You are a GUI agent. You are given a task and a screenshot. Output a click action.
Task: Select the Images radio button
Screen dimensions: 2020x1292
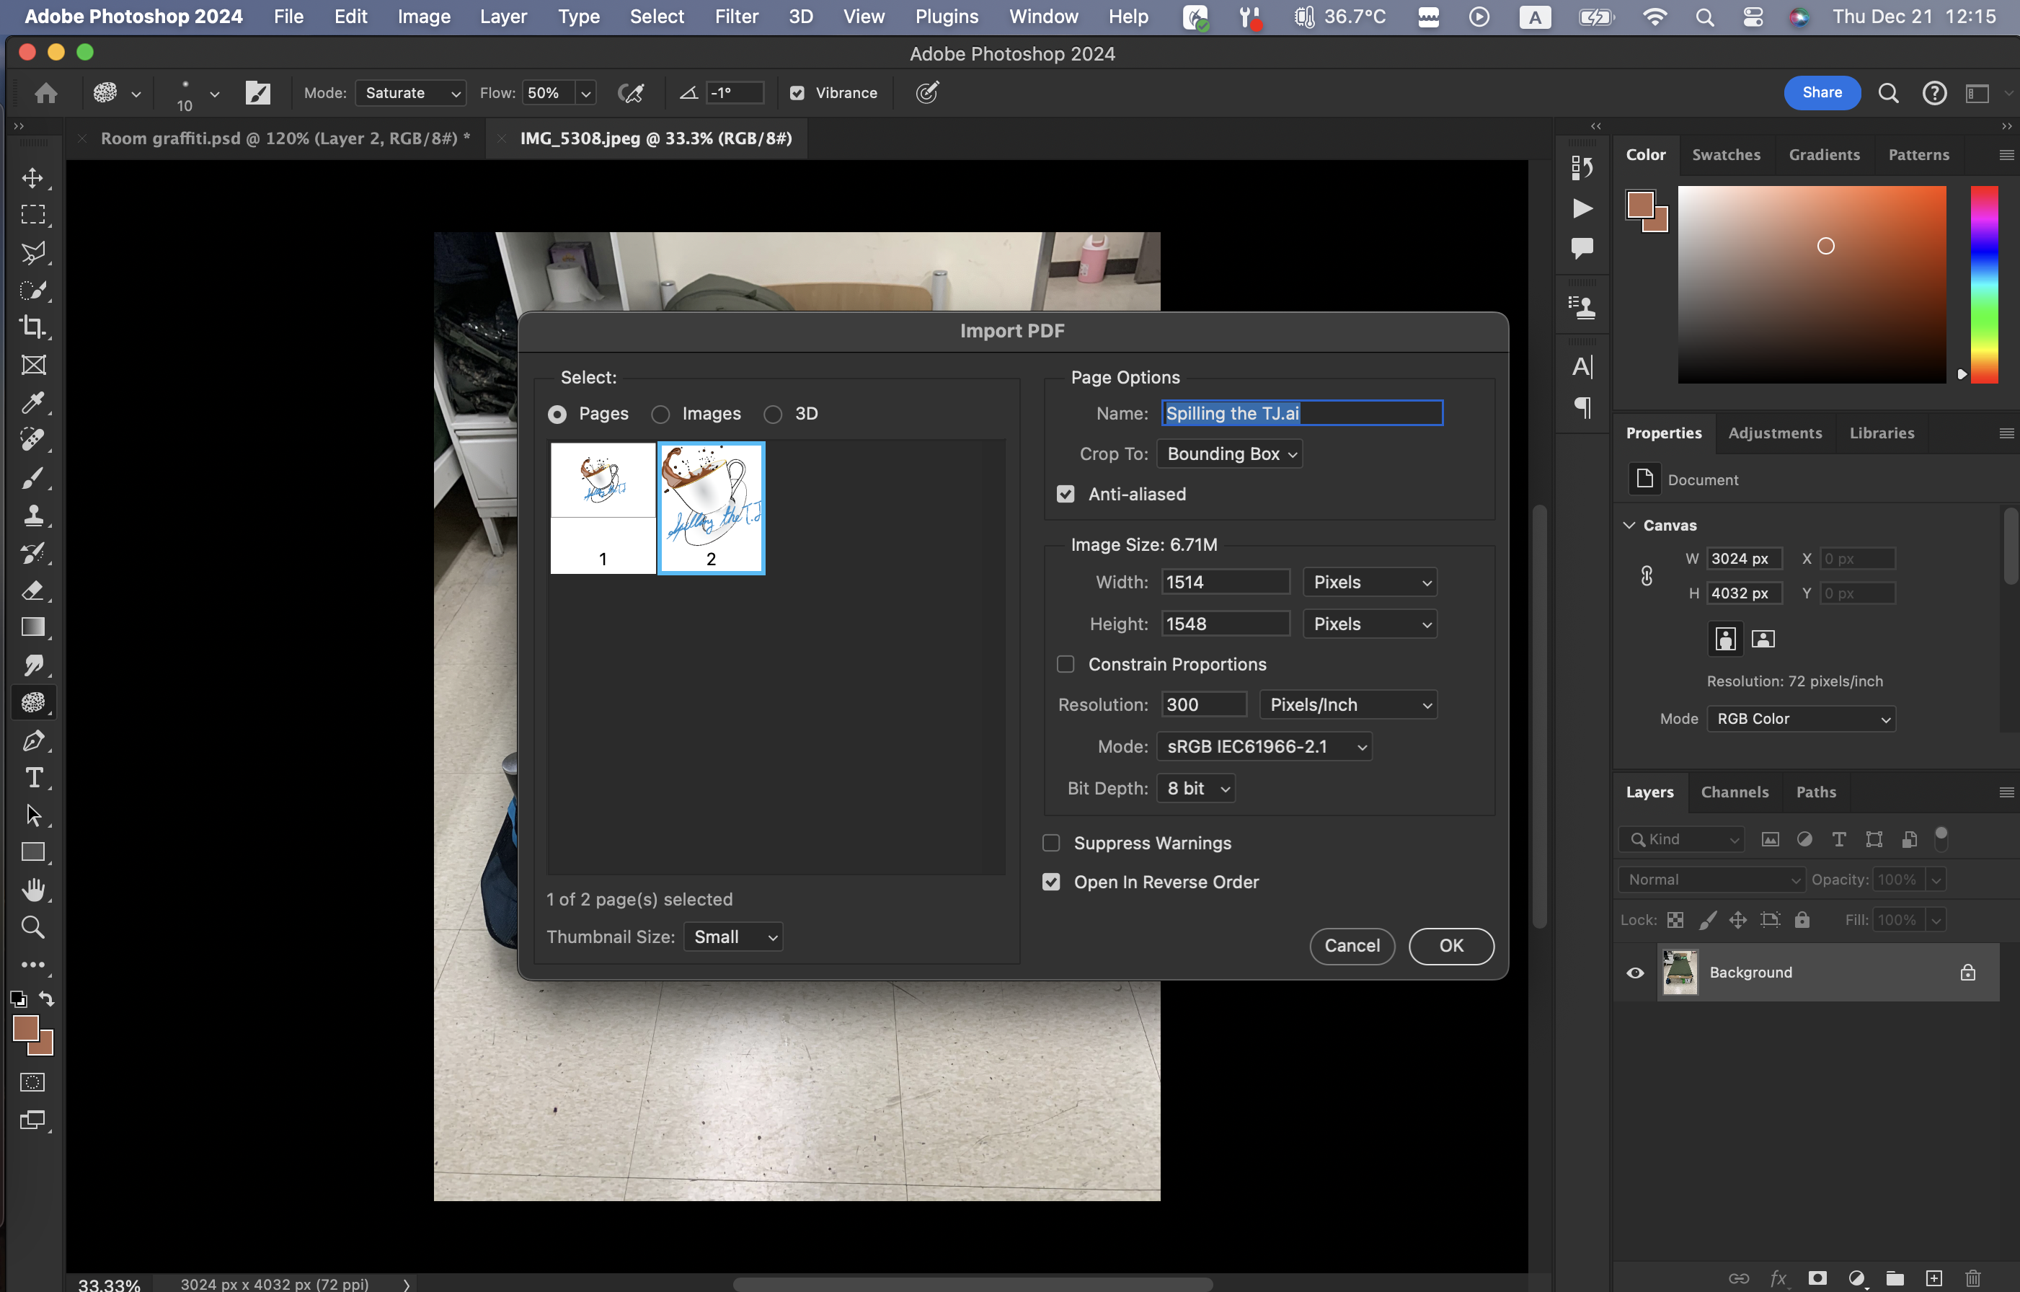pos(661,415)
